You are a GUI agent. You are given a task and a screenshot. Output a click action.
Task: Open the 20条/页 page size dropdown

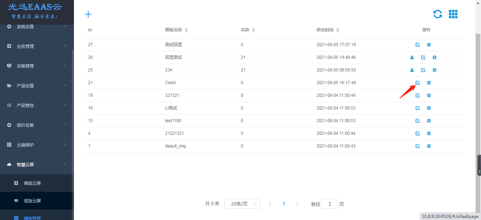(242, 204)
